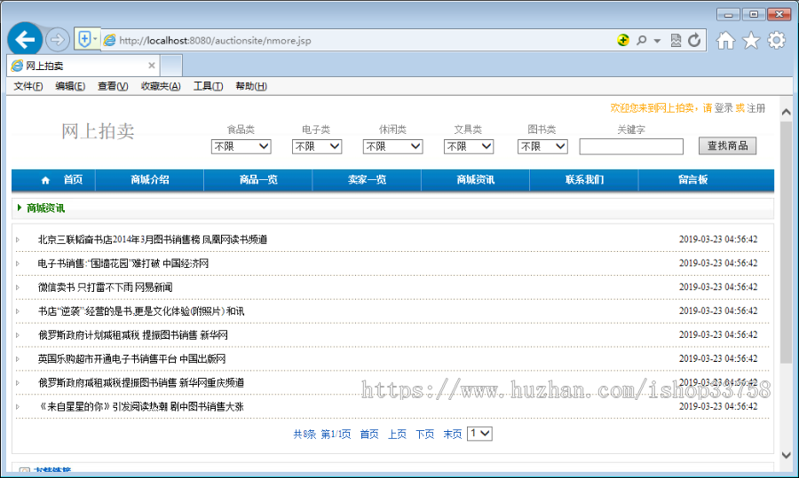Image resolution: width=799 pixels, height=478 pixels.
Task: Go to 商城介绍 nav tab
Action: pos(150,180)
